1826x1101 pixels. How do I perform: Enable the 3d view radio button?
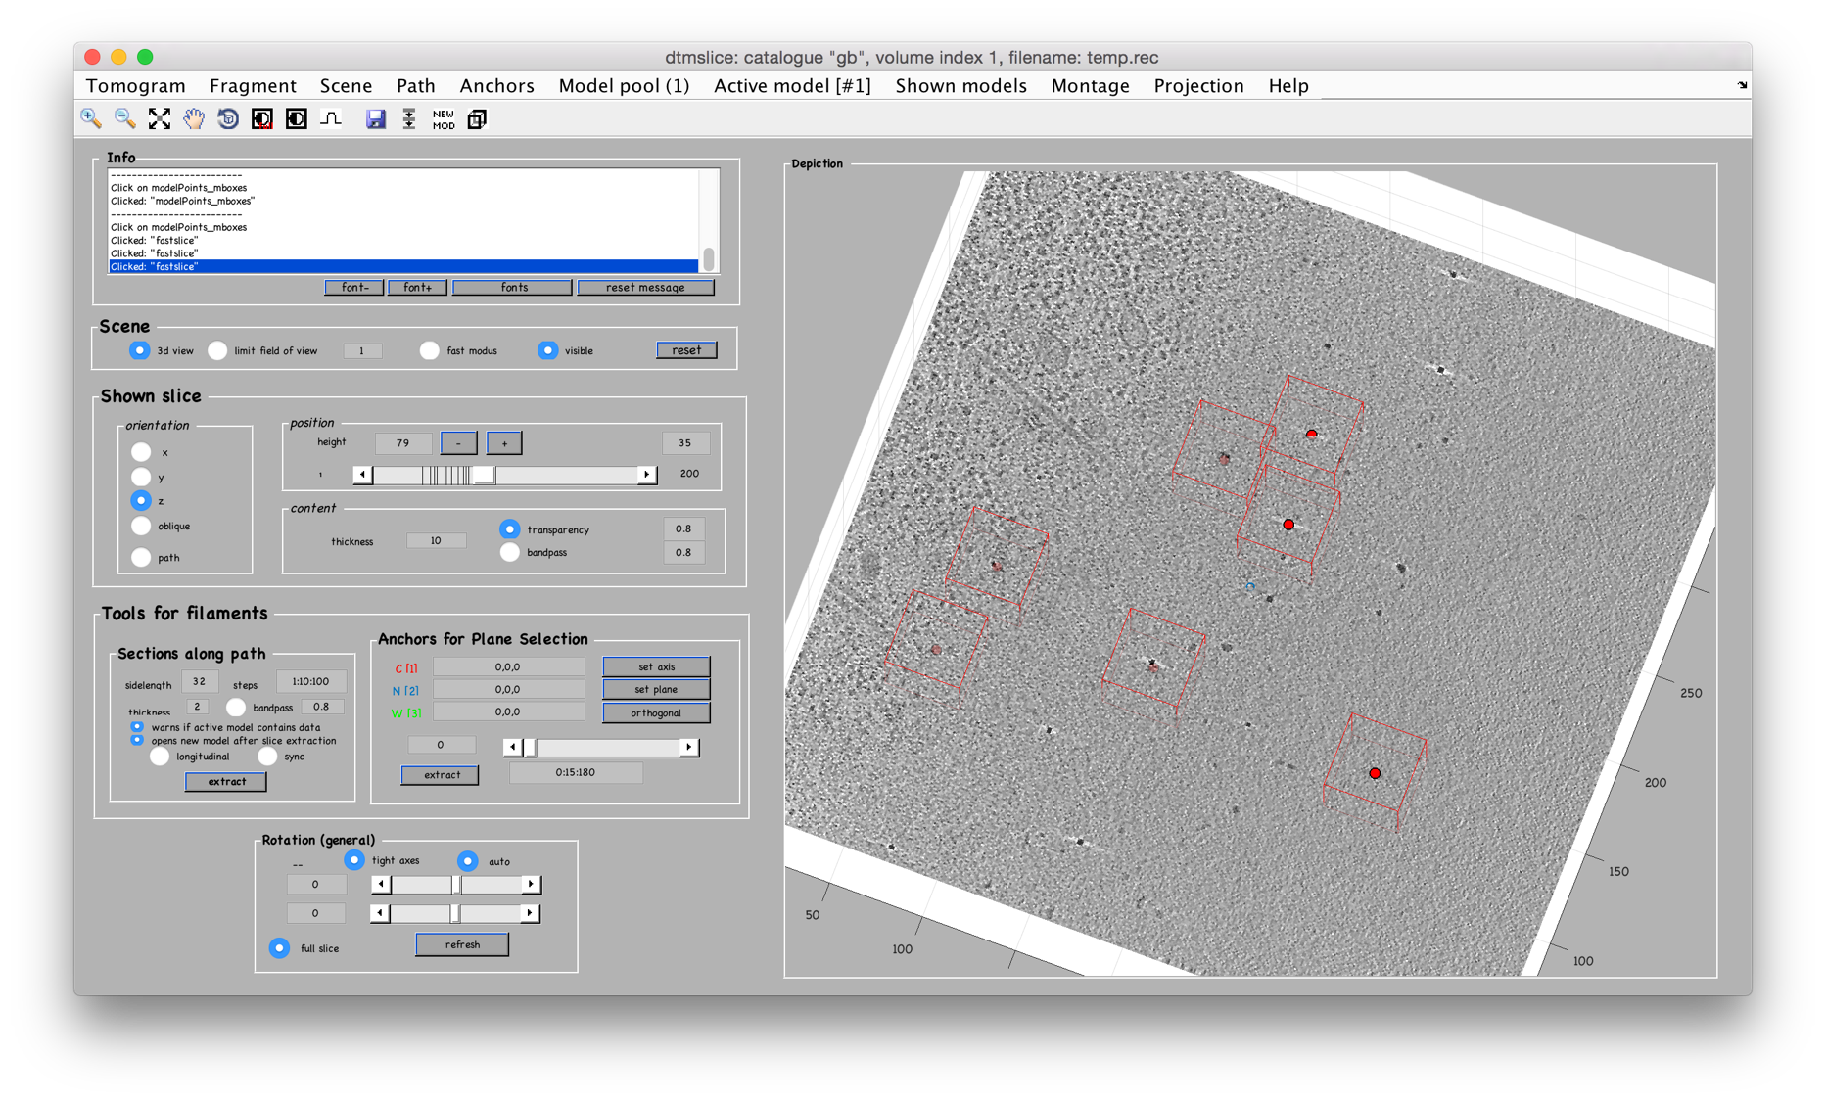point(140,350)
